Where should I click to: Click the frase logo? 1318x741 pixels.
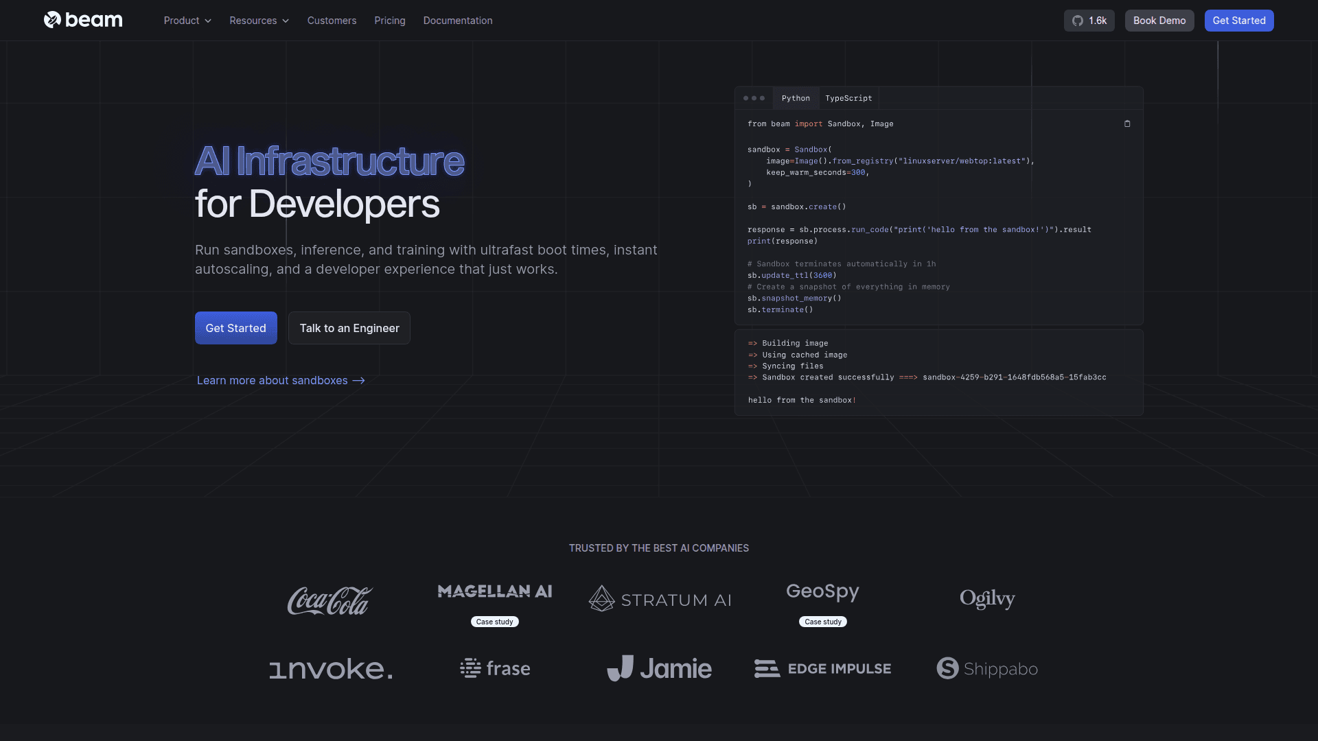[x=495, y=668]
